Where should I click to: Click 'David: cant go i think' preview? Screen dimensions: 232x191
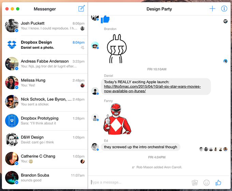pyautogui.click(x=37, y=142)
